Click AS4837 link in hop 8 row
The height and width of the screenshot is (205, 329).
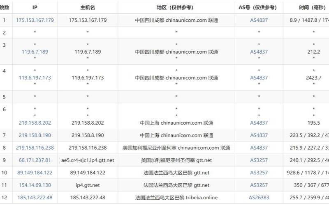click(259, 148)
